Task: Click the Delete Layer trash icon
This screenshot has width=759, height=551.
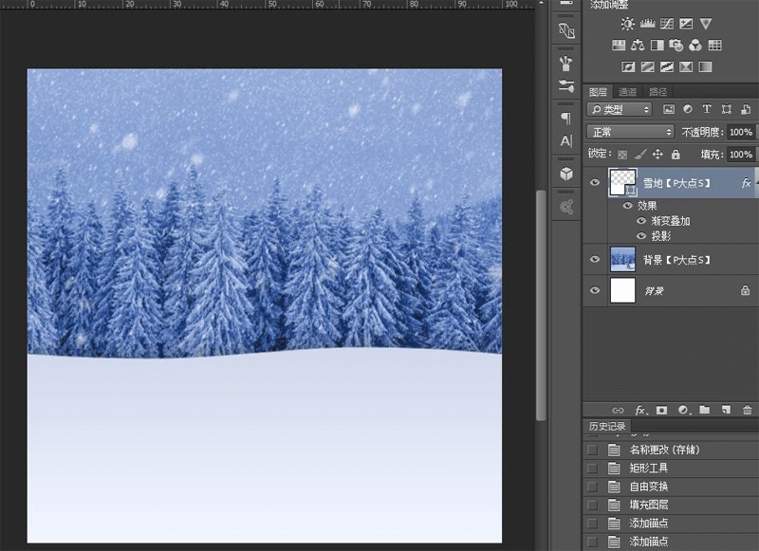Action: (747, 410)
